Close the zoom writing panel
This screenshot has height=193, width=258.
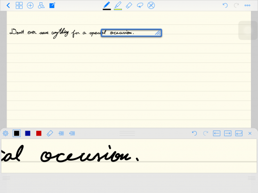point(250,133)
